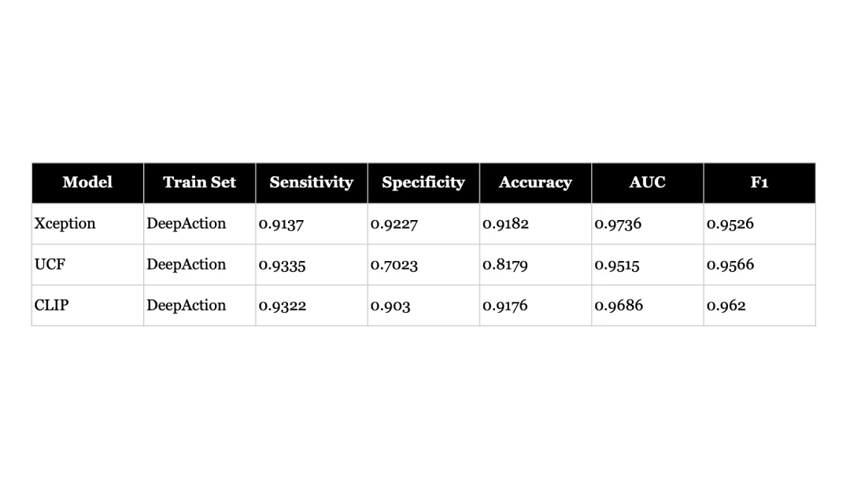Select the Xception model cell

pos(65,224)
